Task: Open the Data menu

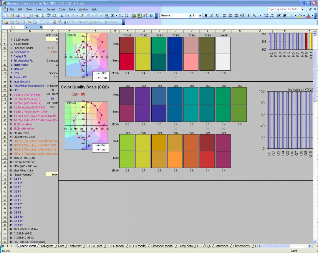Action: (x=72, y=9)
